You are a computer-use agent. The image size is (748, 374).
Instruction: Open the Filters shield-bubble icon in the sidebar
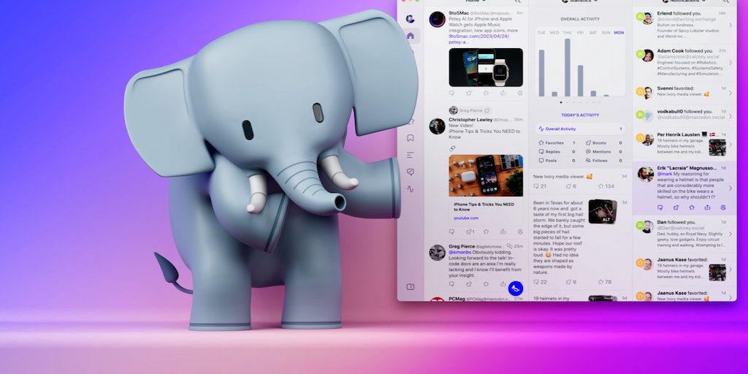pyautogui.click(x=411, y=172)
